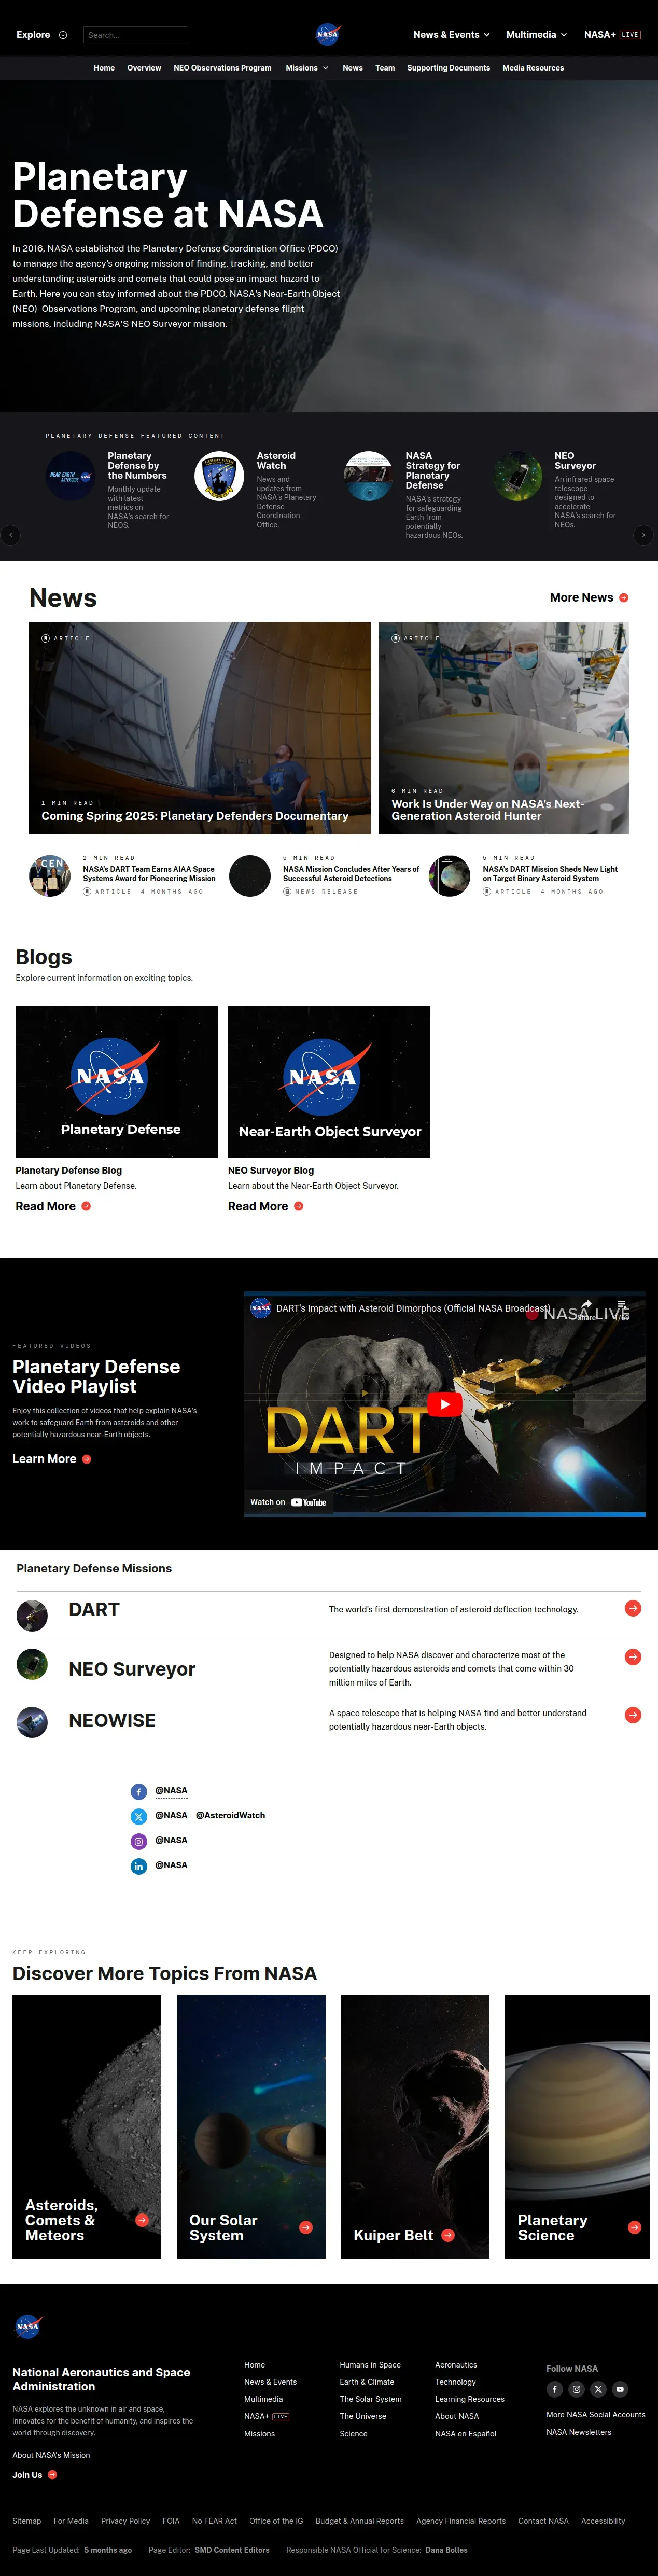658x2576 pixels.
Task: Click the NASA logo in the footer
Action: (28, 2326)
